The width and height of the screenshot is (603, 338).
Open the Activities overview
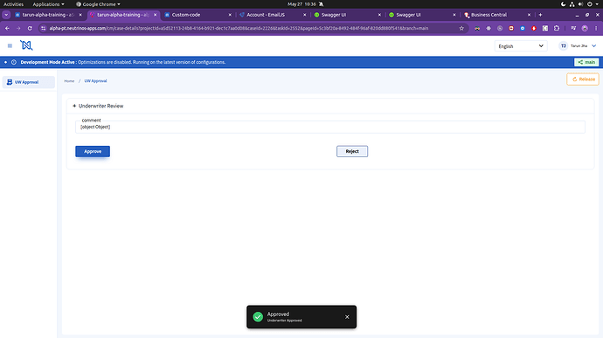coord(13,4)
